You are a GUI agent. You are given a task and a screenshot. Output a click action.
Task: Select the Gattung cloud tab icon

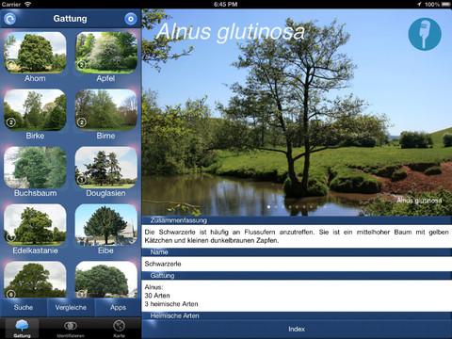(22, 326)
